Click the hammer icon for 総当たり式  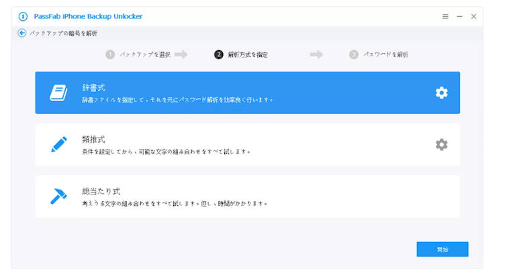[59, 197]
